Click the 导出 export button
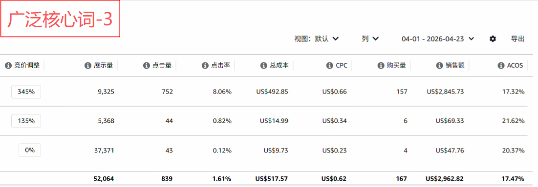The height and width of the screenshot is (187, 538). point(518,39)
